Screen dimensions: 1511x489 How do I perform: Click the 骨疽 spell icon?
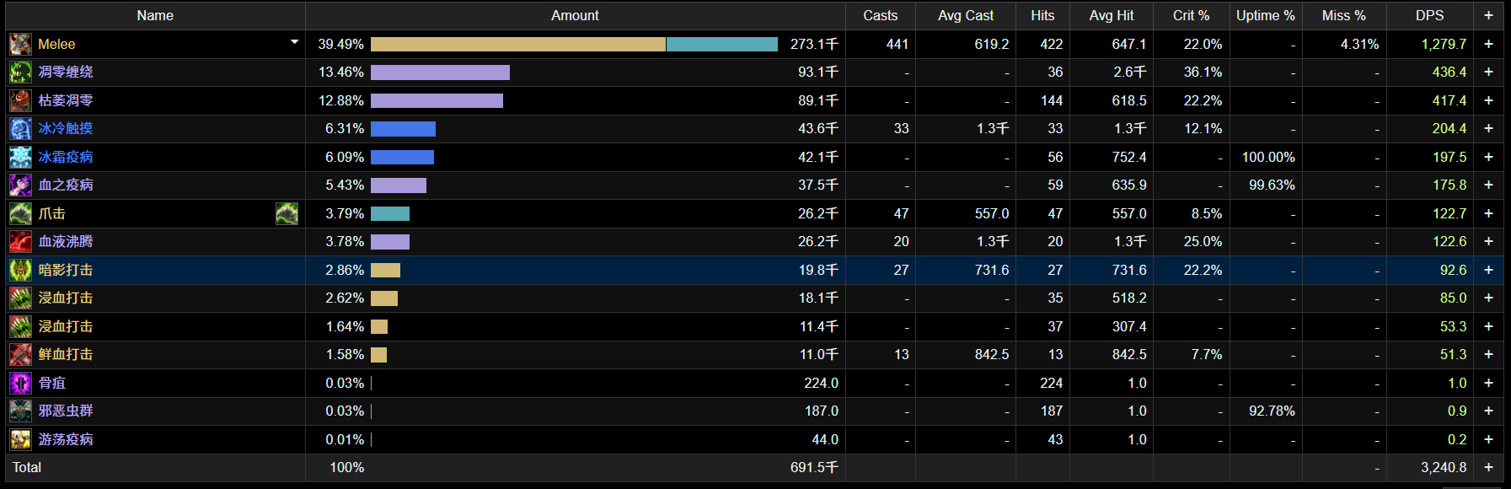[20, 383]
